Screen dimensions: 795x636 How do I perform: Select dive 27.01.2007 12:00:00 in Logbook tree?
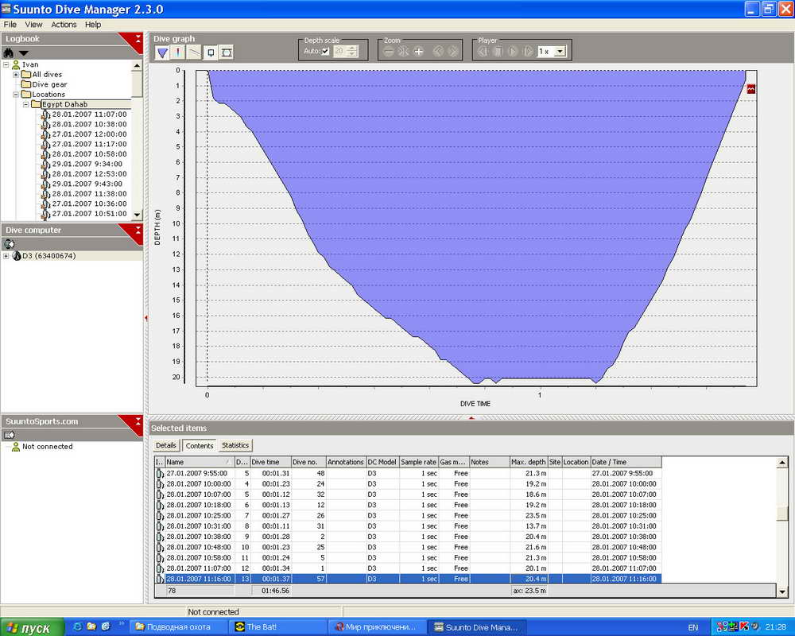[89, 134]
